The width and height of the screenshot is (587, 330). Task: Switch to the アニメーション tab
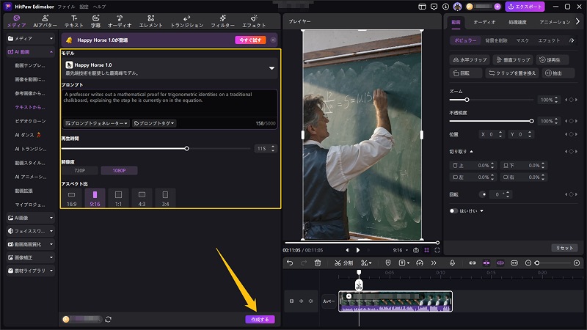point(555,22)
